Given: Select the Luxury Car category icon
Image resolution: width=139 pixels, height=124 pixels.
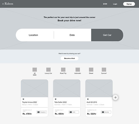Looking at the screenshot, I should click(49, 70).
